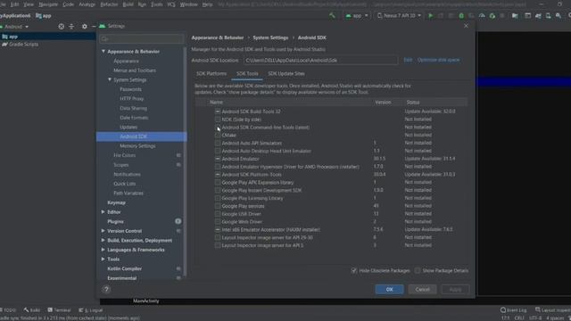Viewport: 571px width, 321px height.
Task: Click the Make Project hammer icon
Action: pyautogui.click(x=332, y=16)
